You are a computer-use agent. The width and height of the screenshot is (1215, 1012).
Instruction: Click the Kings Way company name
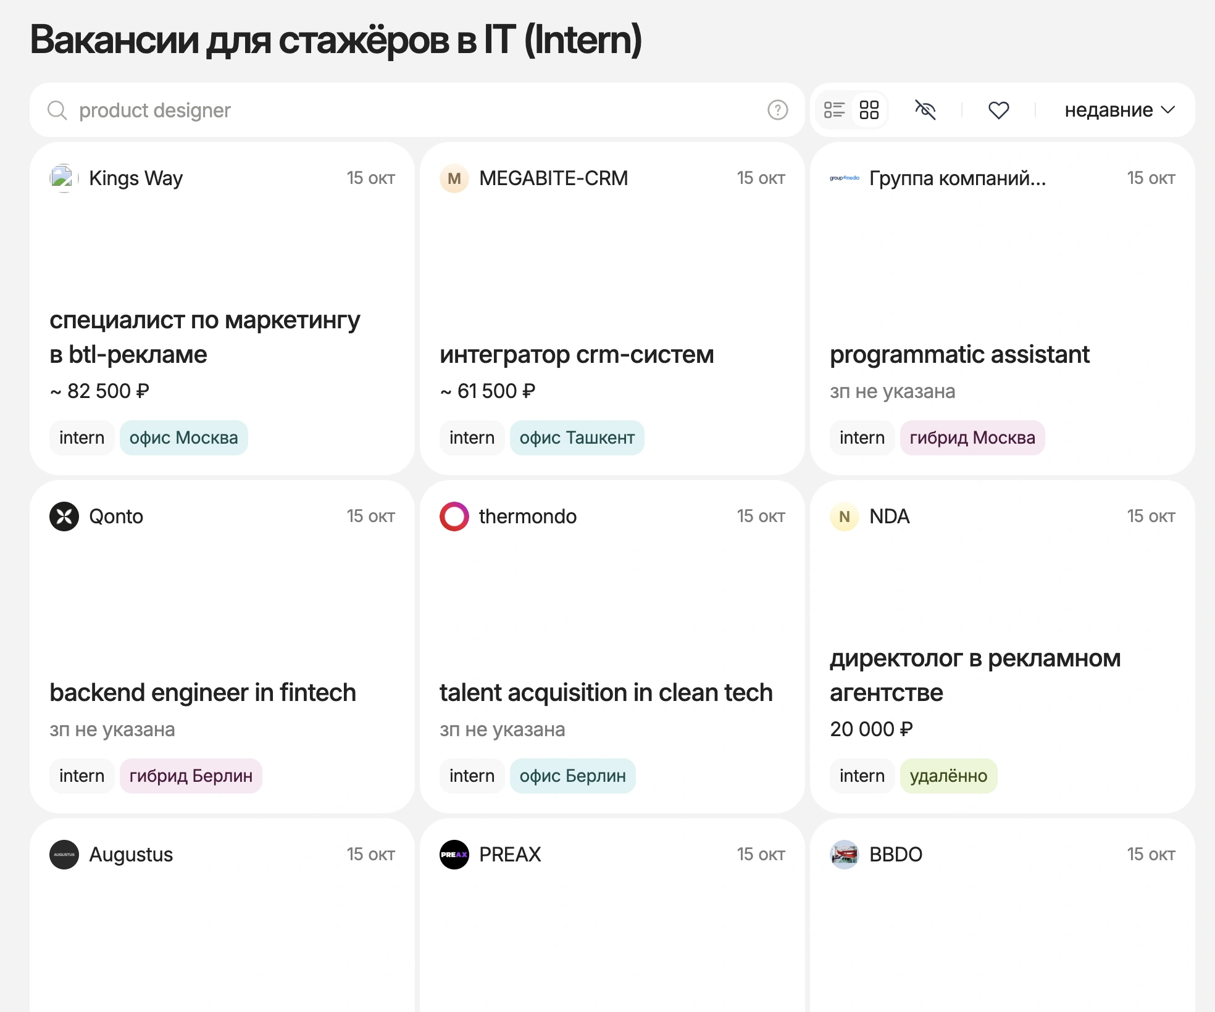[136, 178]
